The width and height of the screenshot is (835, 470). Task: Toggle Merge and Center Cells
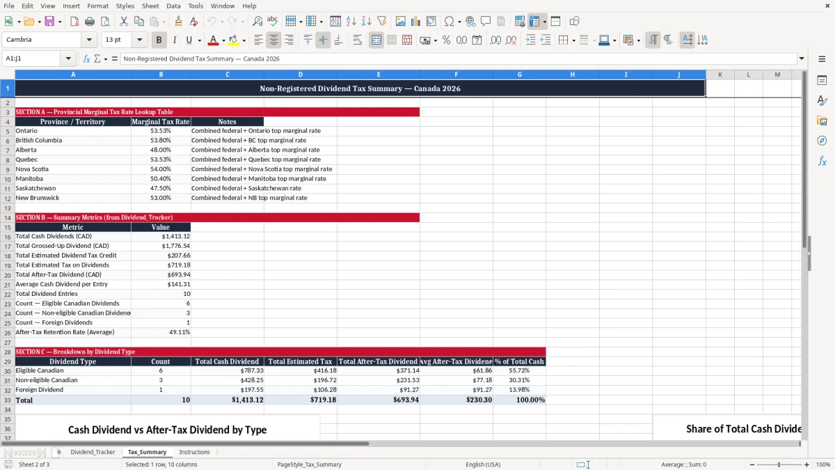point(376,40)
